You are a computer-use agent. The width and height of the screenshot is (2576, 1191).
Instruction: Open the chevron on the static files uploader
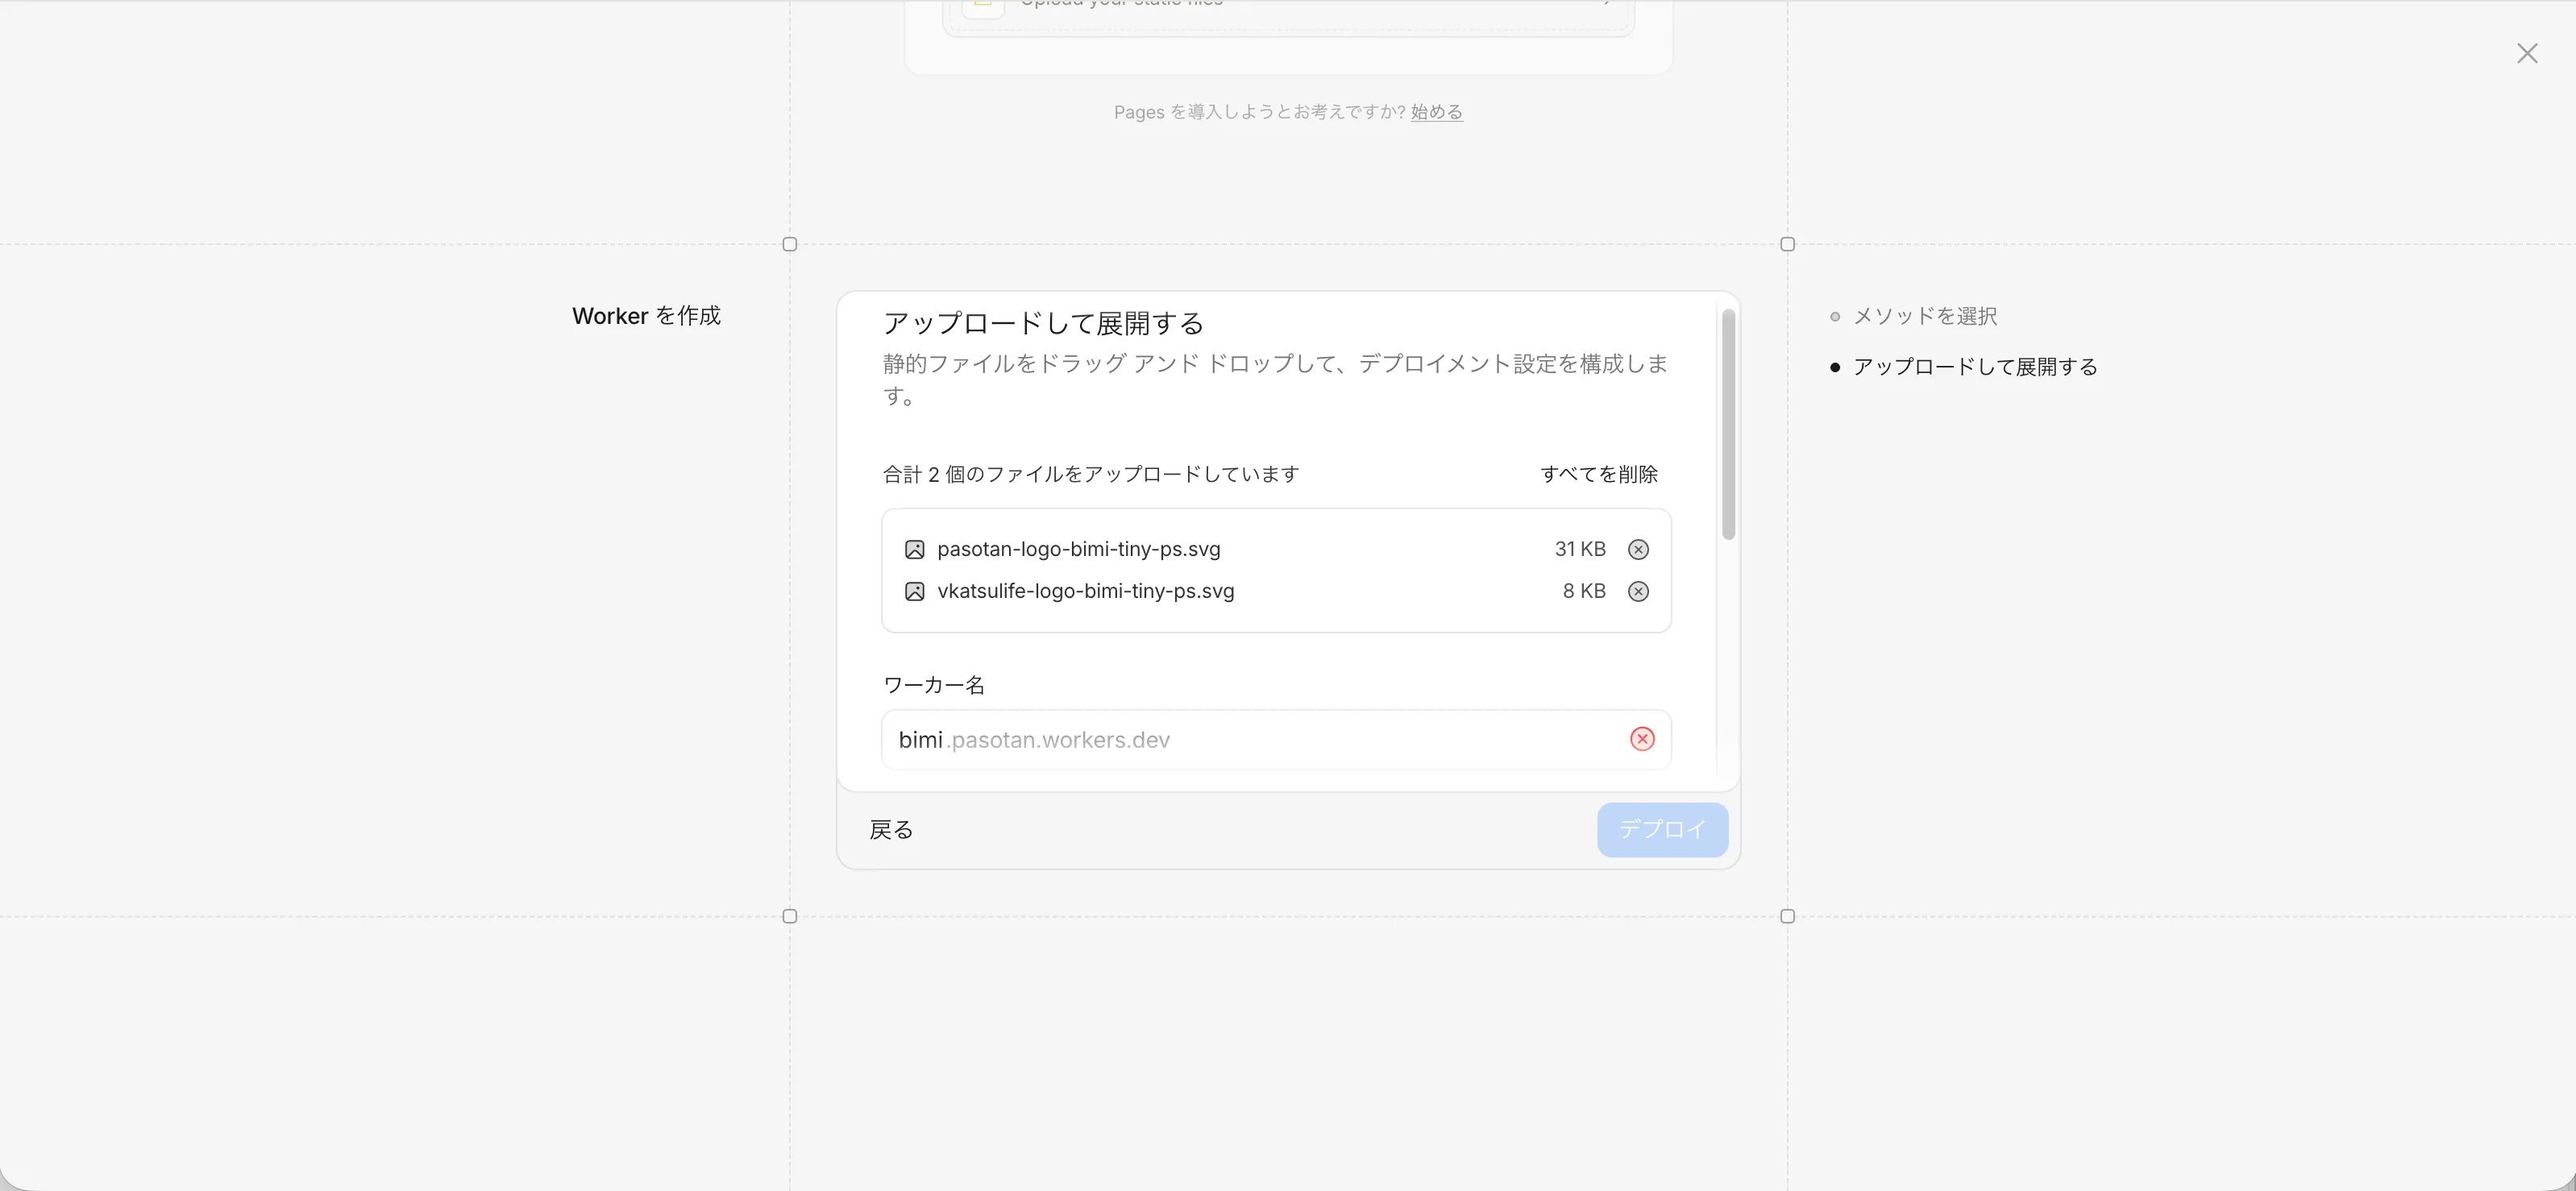point(1607,4)
